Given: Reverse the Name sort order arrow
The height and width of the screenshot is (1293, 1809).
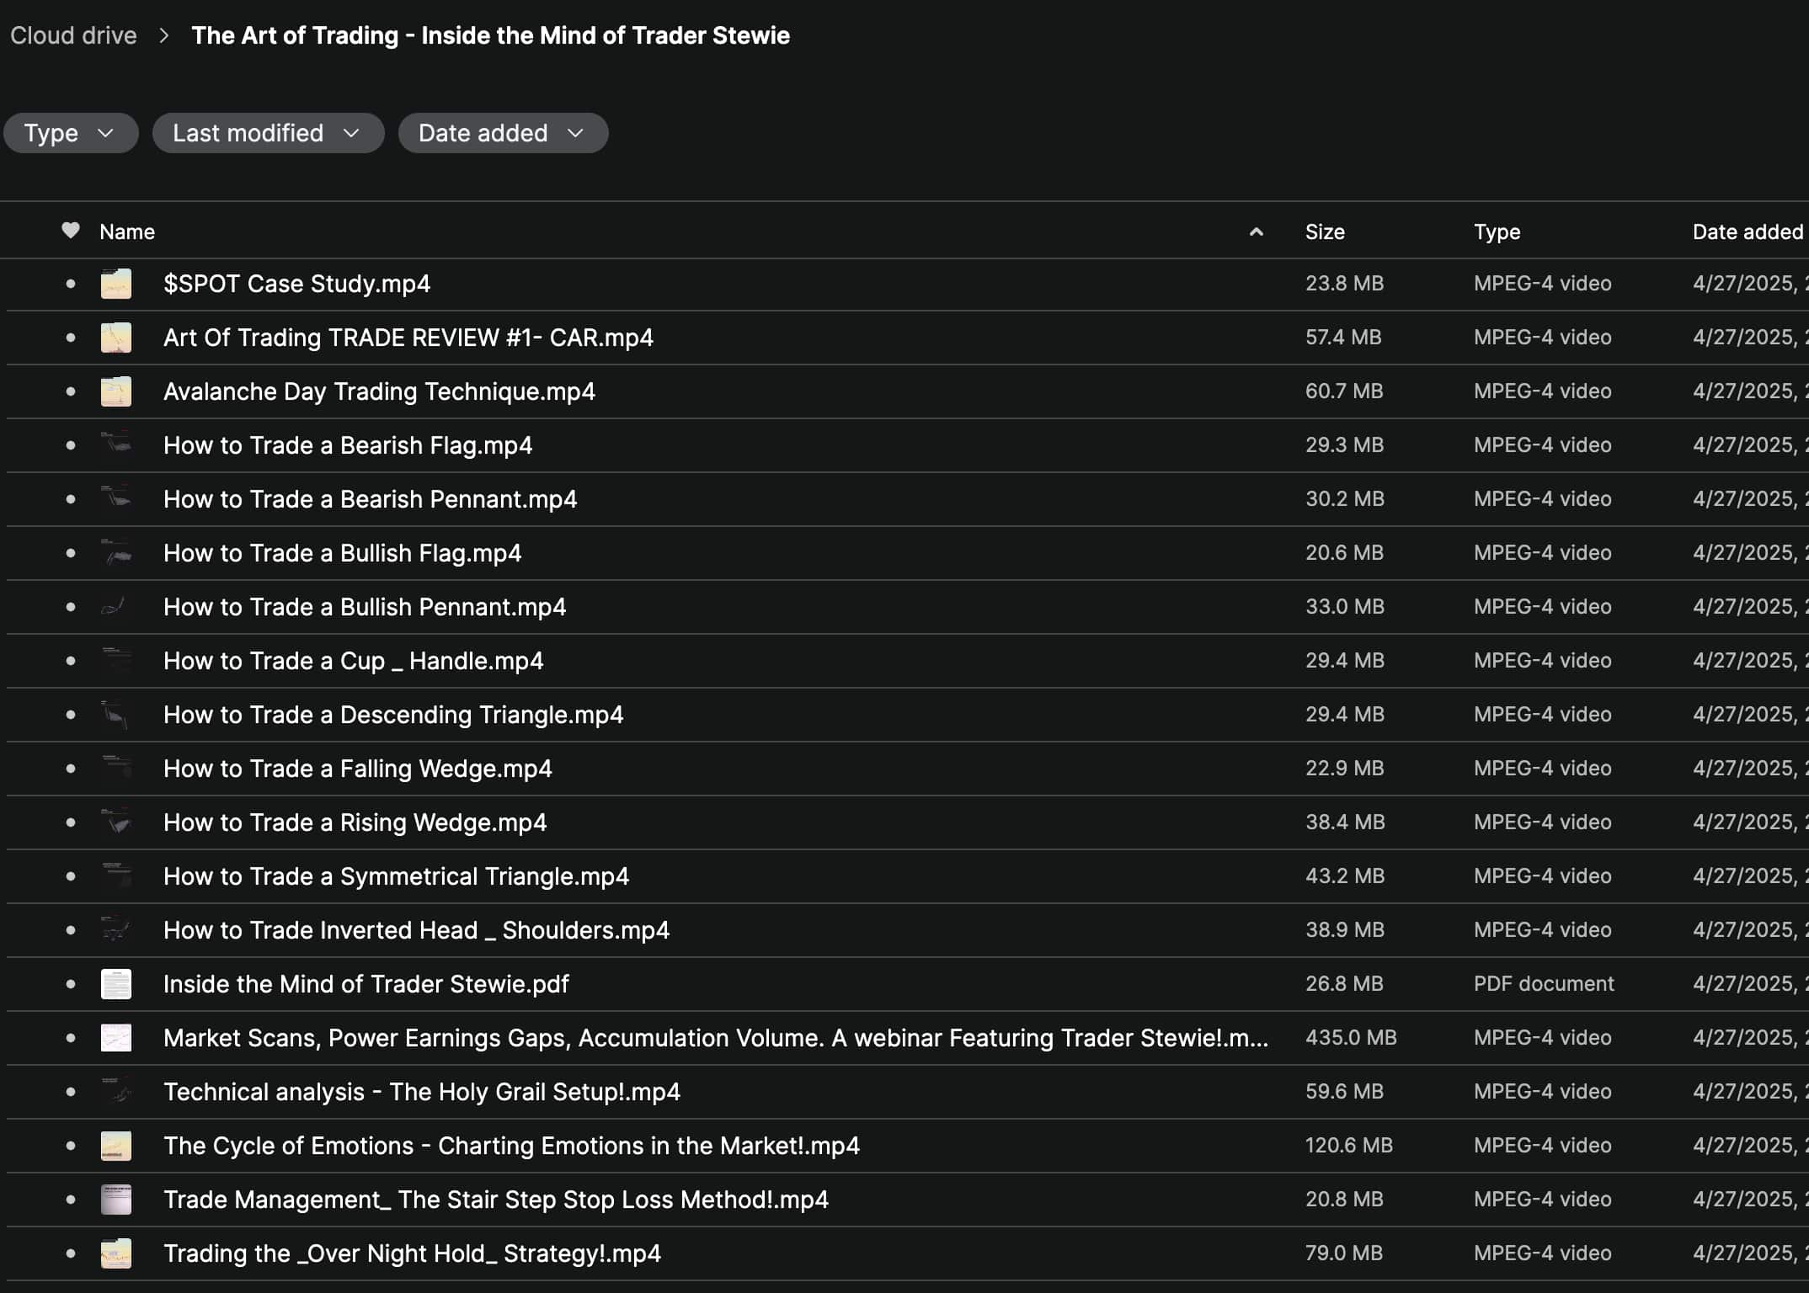Looking at the screenshot, I should 1256,231.
